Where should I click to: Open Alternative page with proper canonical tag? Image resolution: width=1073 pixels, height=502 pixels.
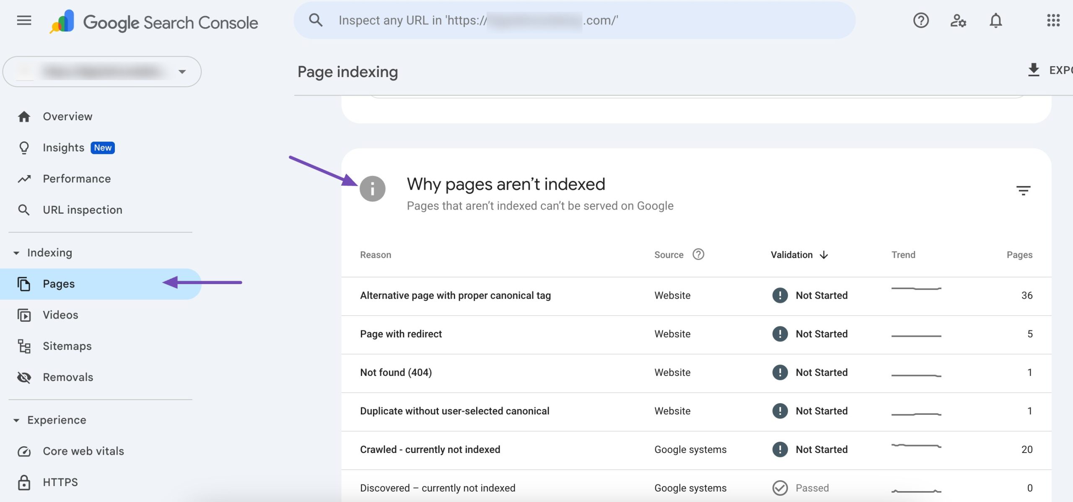click(x=455, y=295)
